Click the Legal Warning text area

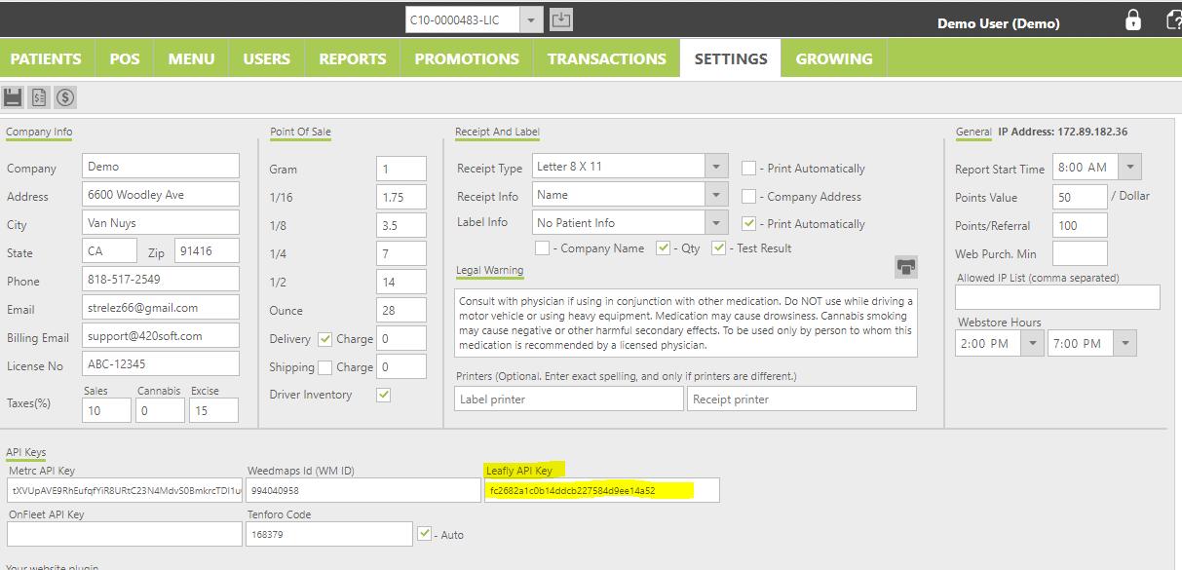(686, 323)
